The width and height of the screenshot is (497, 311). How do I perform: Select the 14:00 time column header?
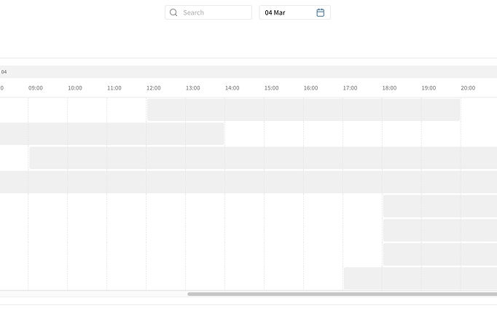click(232, 88)
